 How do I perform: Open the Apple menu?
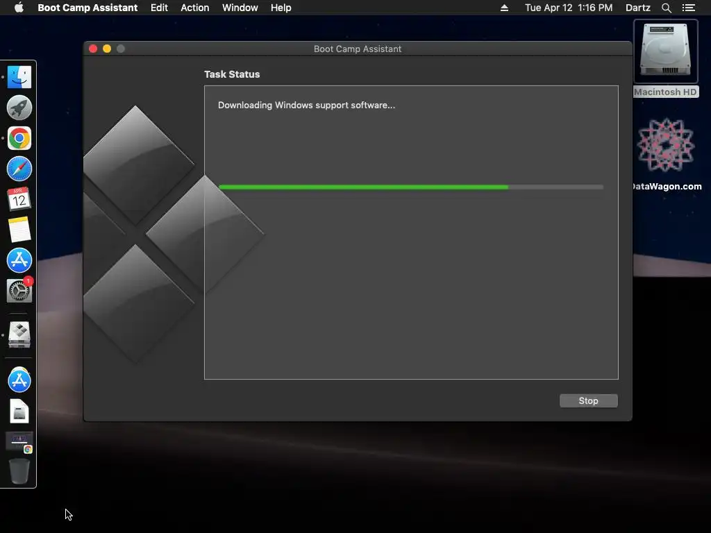coord(19,8)
